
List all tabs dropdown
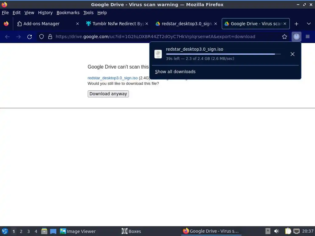tap(309, 24)
